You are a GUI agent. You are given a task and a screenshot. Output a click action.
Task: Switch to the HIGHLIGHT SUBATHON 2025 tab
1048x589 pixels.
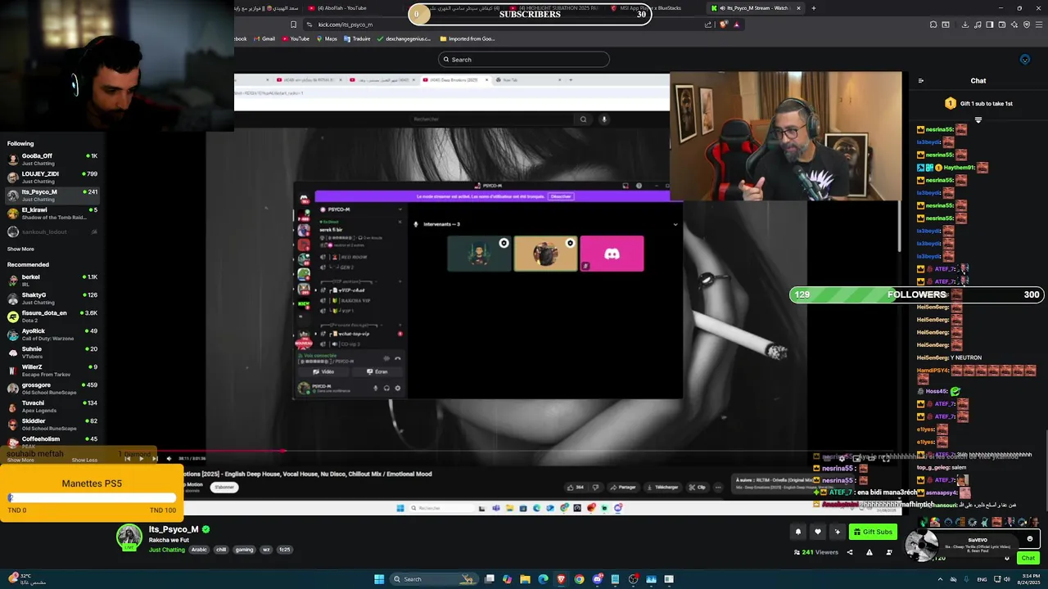[x=553, y=8]
